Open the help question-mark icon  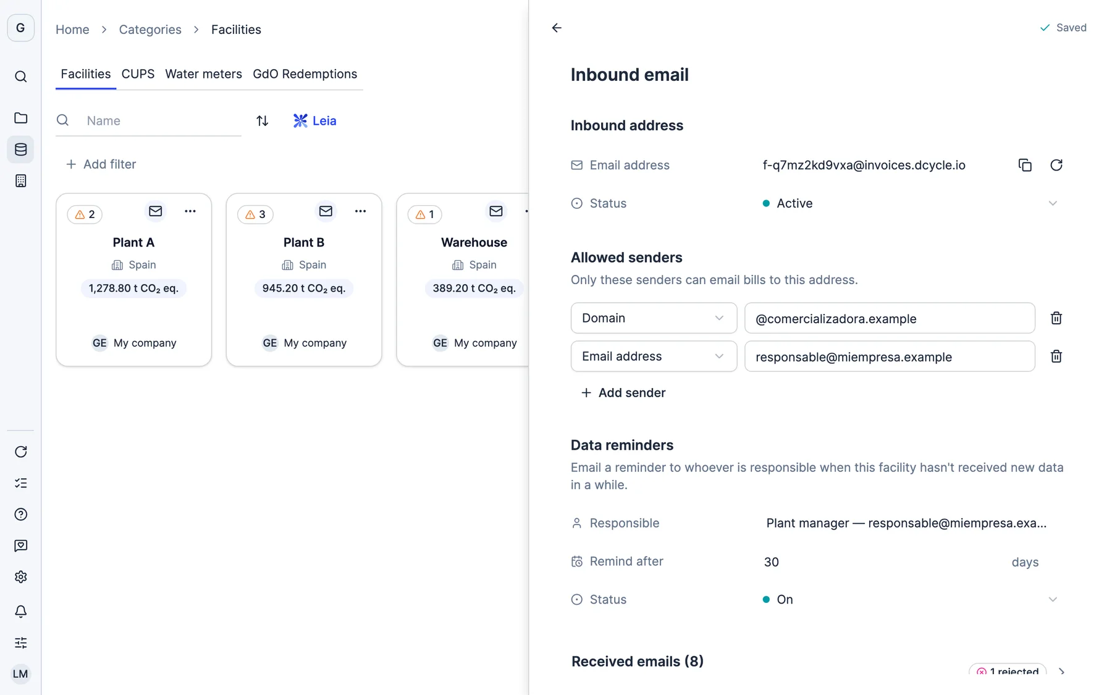click(x=20, y=515)
